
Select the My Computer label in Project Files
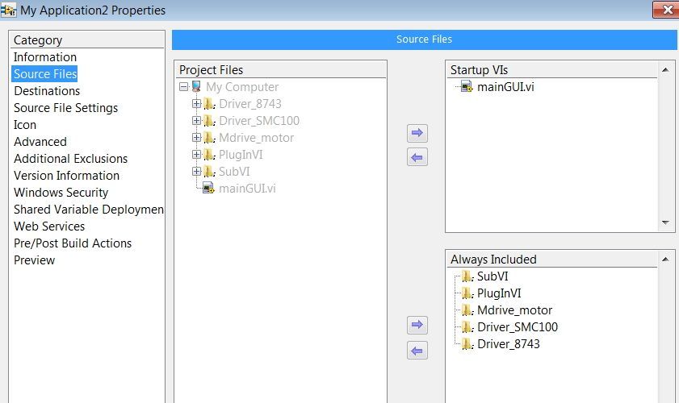(242, 87)
